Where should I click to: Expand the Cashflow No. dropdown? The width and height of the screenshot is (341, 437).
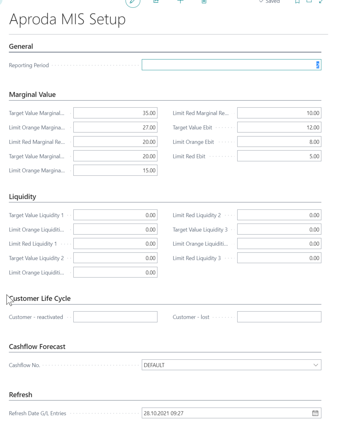[x=316, y=365]
